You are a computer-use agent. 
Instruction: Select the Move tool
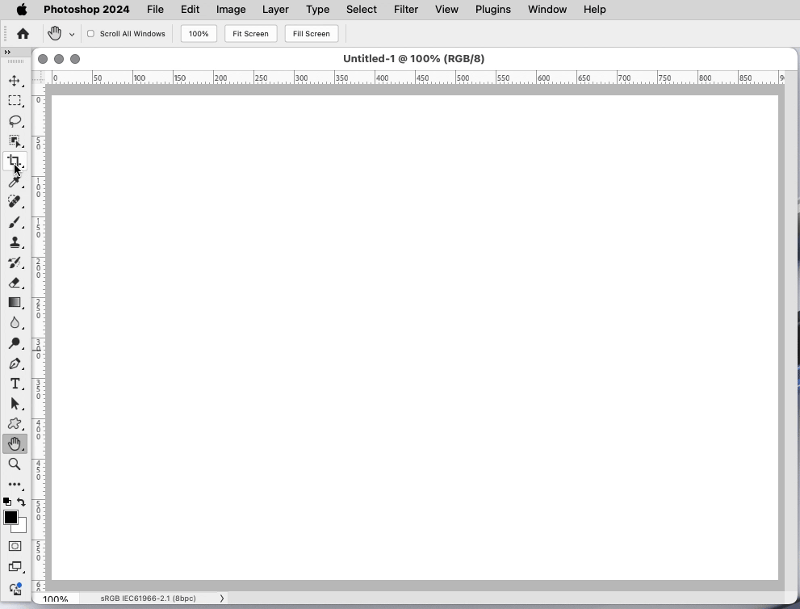coord(15,81)
